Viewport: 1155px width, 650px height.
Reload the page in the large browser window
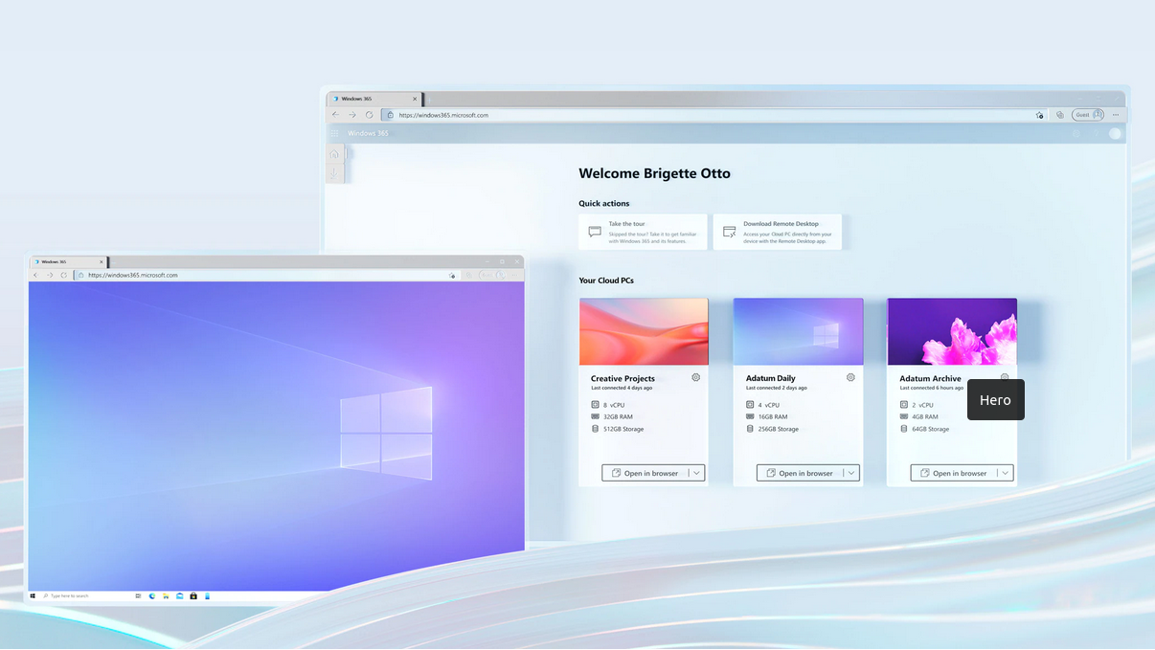pos(370,115)
